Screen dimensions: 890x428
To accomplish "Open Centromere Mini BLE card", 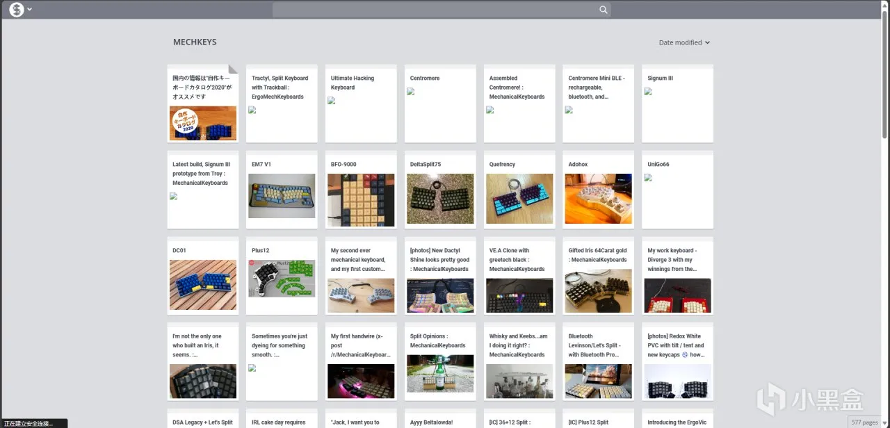I will (599, 104).
